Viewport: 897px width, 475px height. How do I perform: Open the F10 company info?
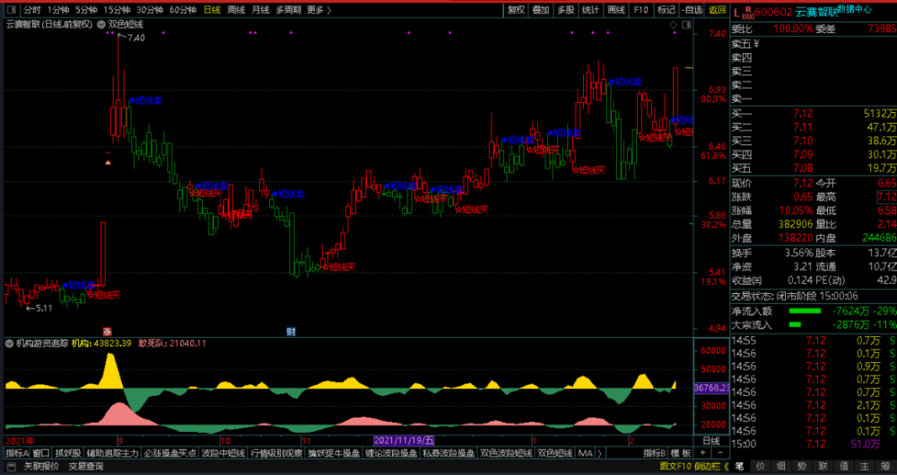click(640, 10)
